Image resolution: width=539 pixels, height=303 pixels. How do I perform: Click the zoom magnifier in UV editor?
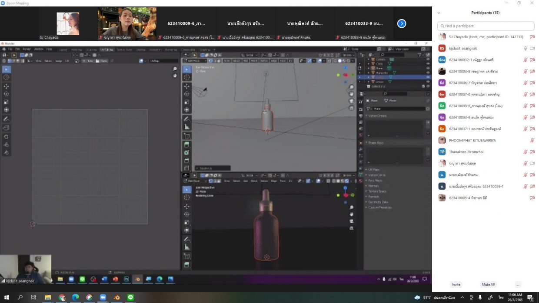[x=175, y=69]
